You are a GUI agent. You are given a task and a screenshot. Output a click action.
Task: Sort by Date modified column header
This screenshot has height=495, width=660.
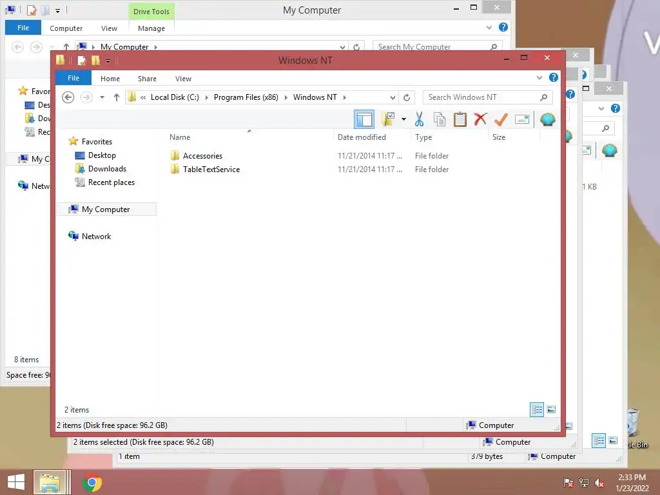click(362, 137)
